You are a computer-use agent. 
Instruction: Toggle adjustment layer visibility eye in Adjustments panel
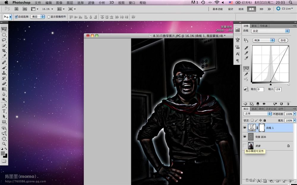click(x=264, y=104)
